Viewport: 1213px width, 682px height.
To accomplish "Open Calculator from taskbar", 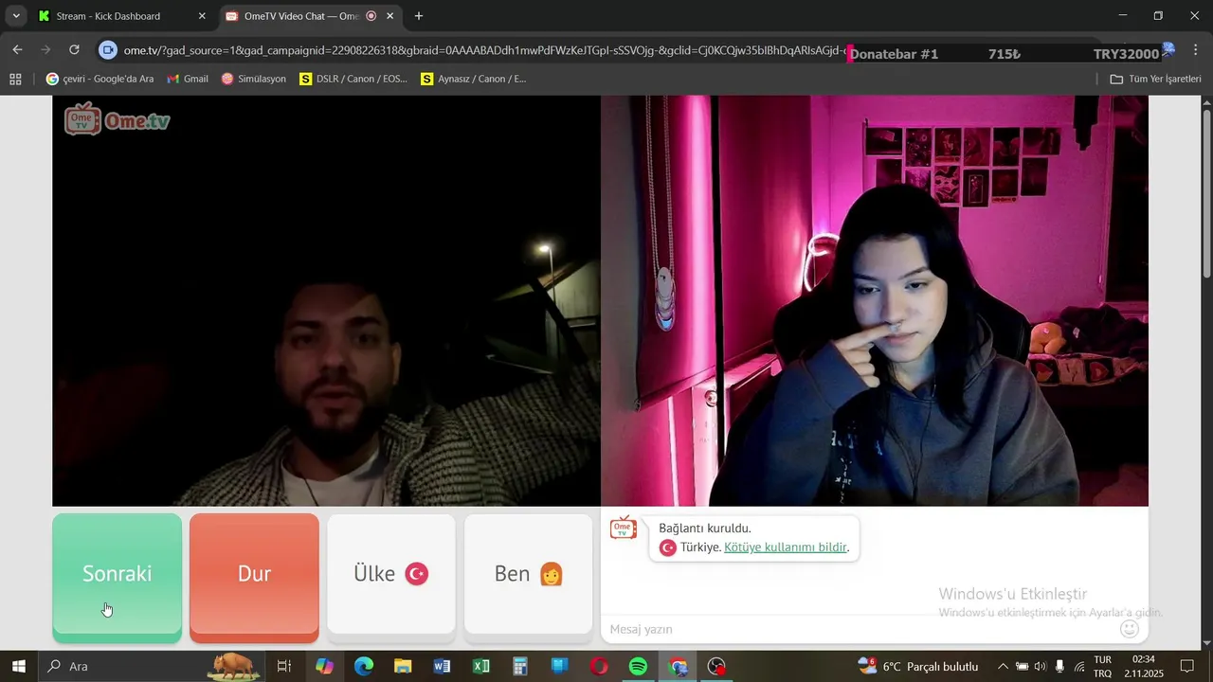I will (520, 666).
